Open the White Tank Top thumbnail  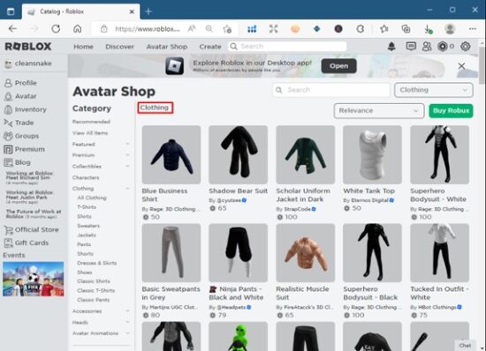click(x=372, y=154)
